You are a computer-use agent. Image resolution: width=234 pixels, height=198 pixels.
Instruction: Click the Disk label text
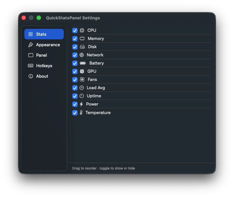coord(92,47)
